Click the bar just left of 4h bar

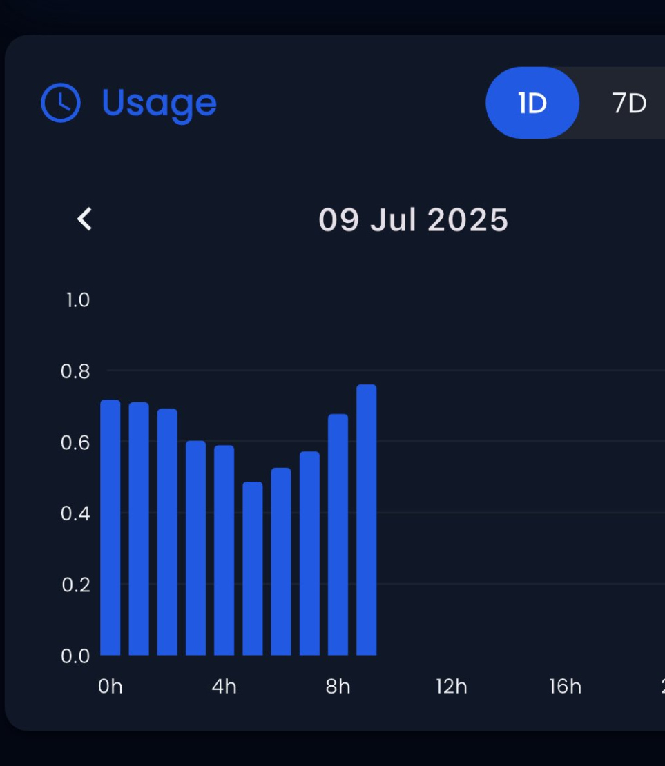coord(195,548)
